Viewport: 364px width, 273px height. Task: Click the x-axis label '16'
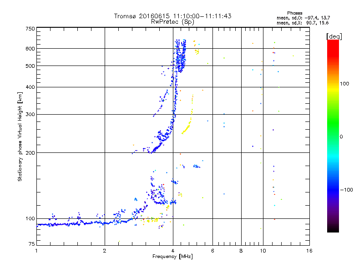point(309,251)
